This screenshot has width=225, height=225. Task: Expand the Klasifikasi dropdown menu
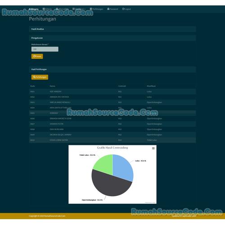(x=79, y=9)
